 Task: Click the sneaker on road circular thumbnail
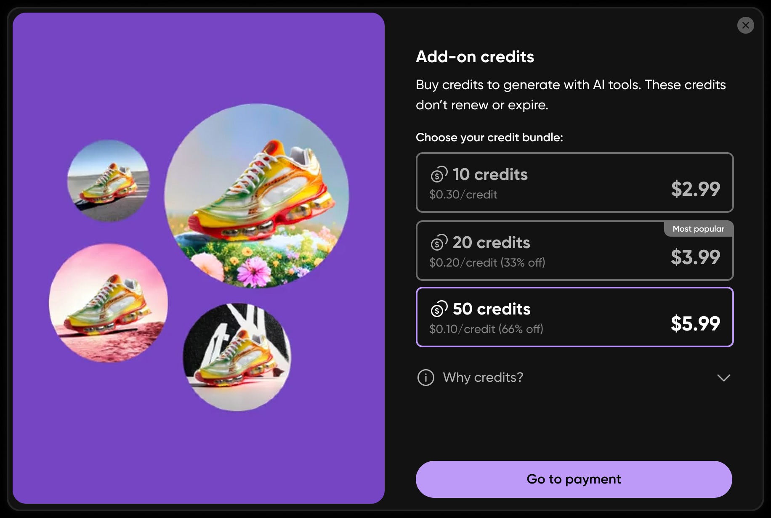(109, 181)
